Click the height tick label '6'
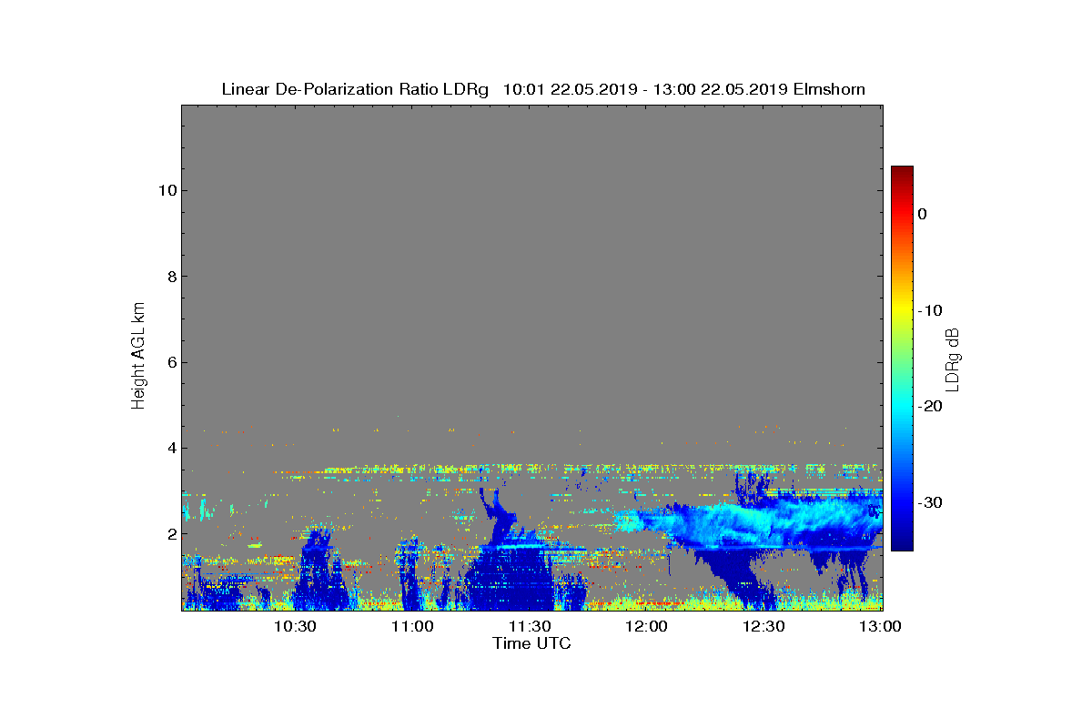Viewport: 1092px width, 728px height. 170,362
